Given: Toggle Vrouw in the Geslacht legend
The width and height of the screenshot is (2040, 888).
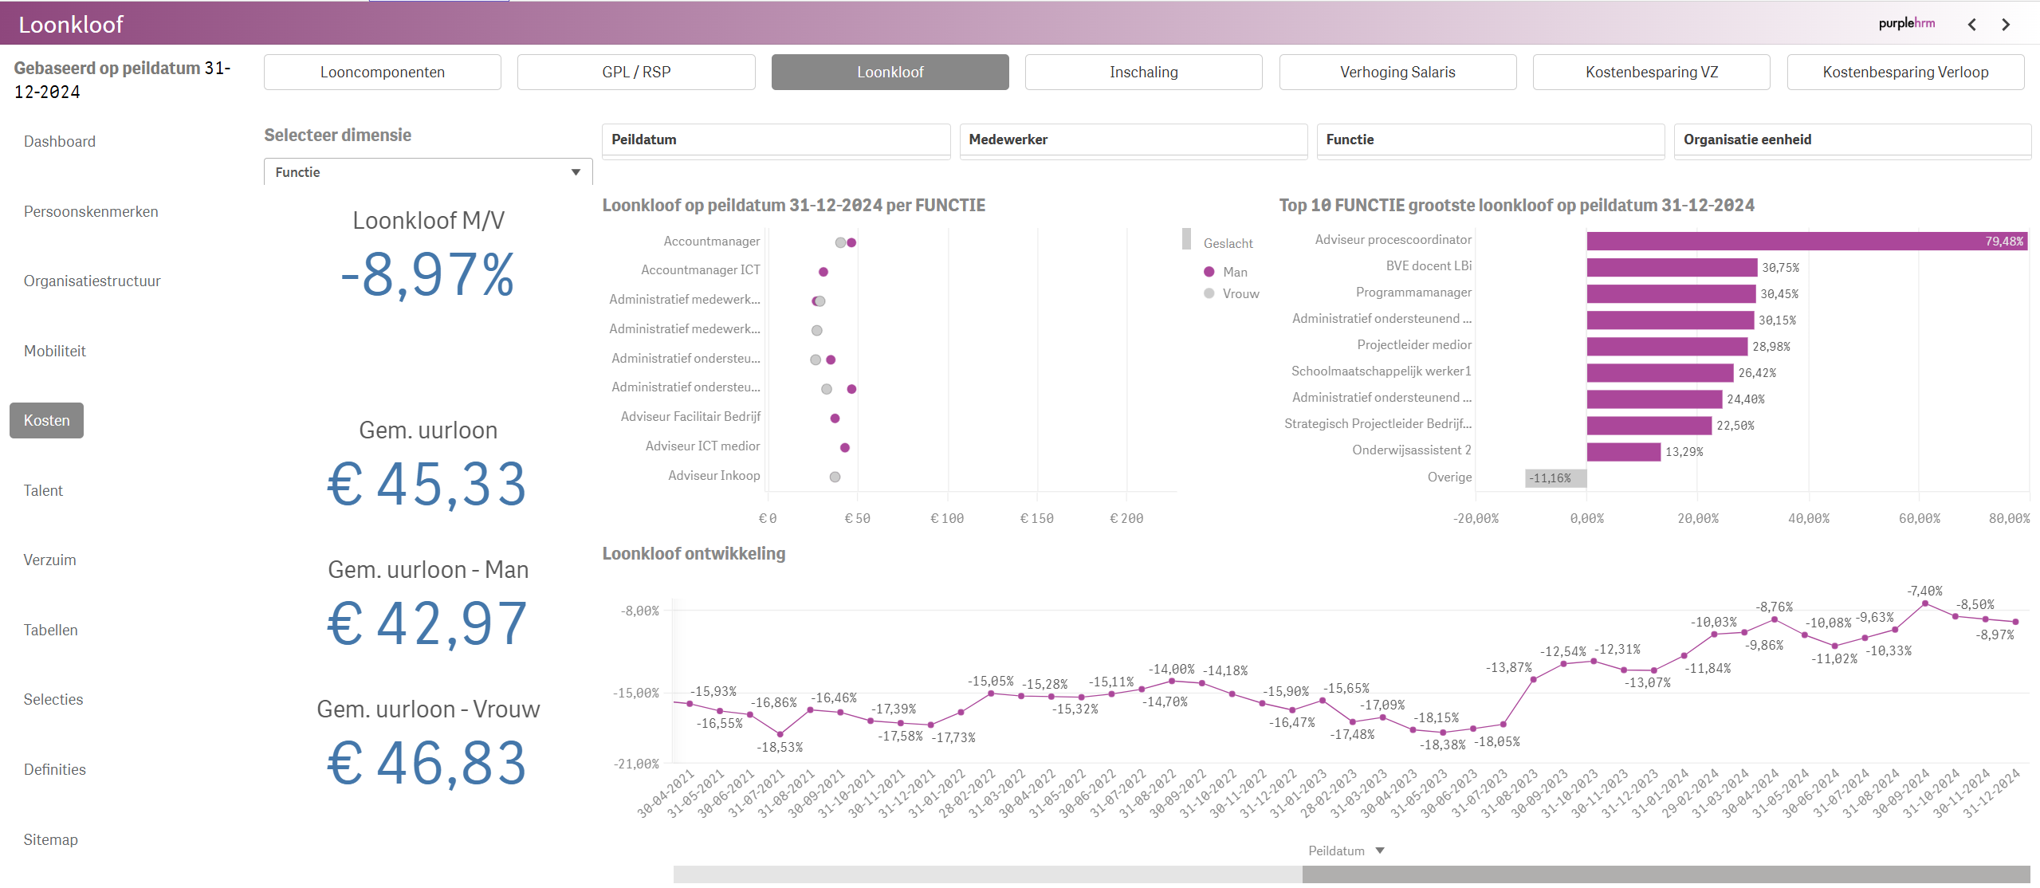Looking at the screenshot, I should [1240, 293].
